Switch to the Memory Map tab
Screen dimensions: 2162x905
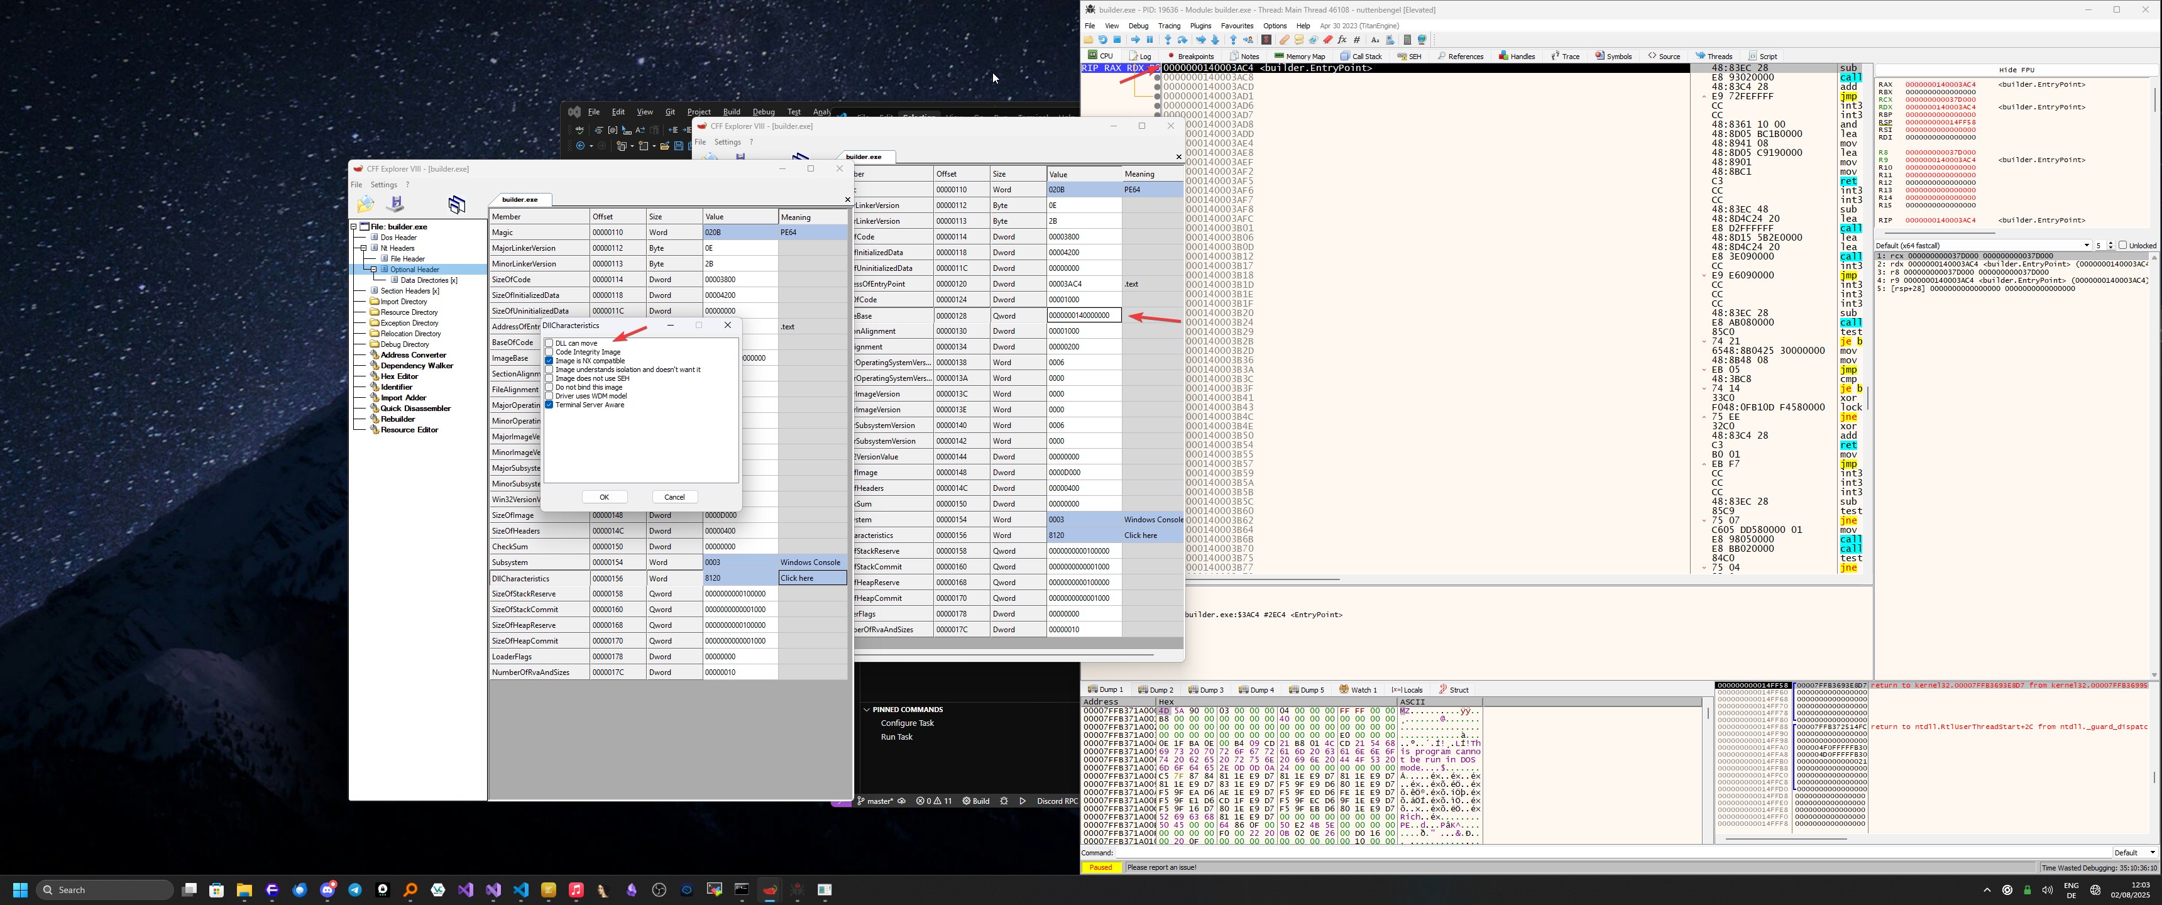pos(1299,56)
